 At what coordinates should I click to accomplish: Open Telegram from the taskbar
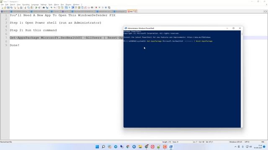116,147
